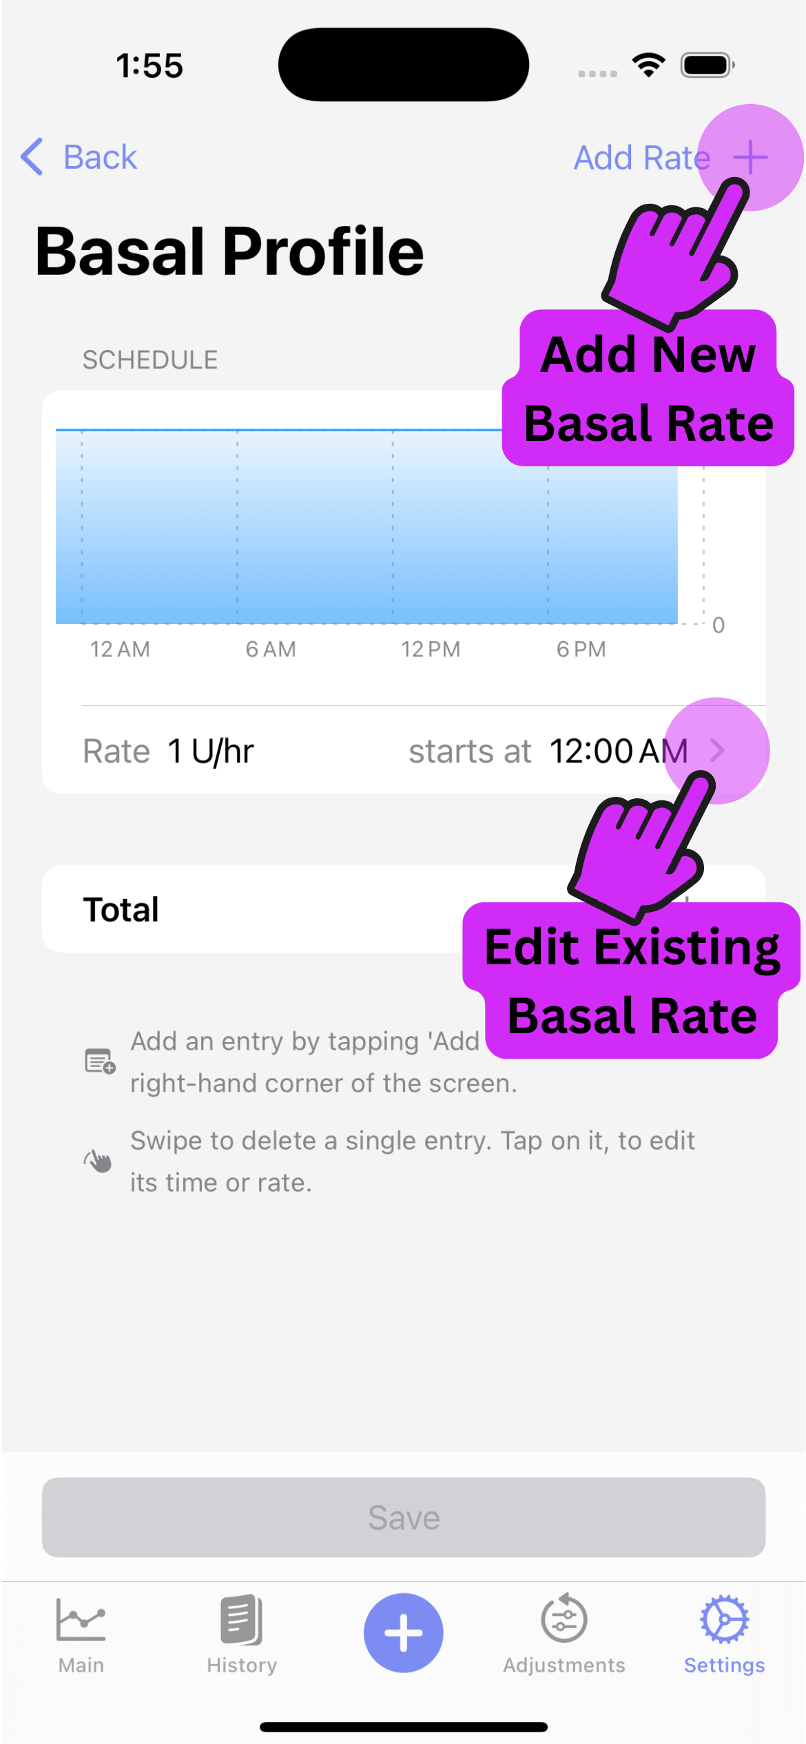Tap the swipe hand hint icon
Image resolution: width=806 pixels, height=1744 pixels.
[99, 1161]
